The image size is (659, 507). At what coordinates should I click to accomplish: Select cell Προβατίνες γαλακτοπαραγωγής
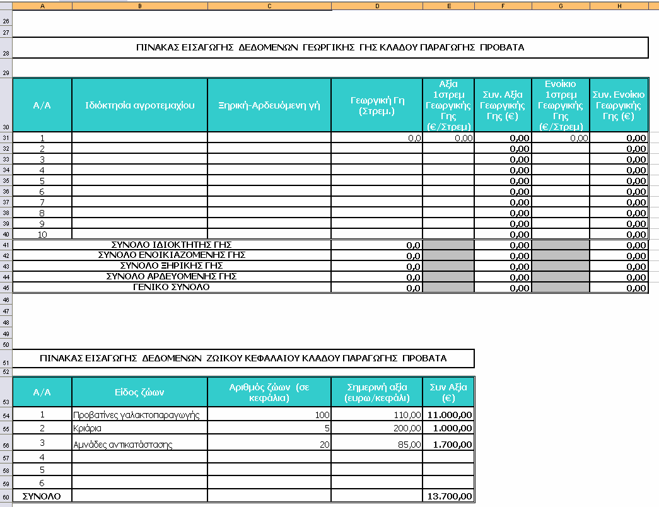tap(139, 414)
